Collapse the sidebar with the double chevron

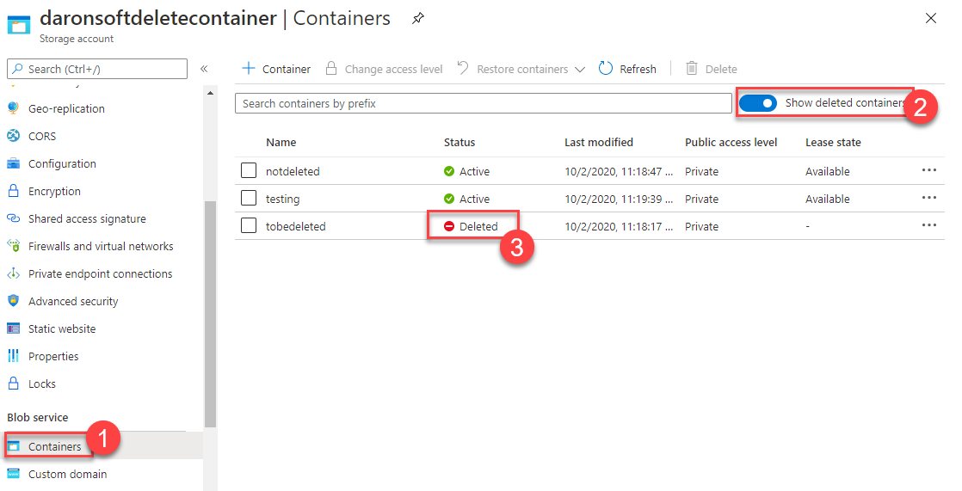click(204, 69)
